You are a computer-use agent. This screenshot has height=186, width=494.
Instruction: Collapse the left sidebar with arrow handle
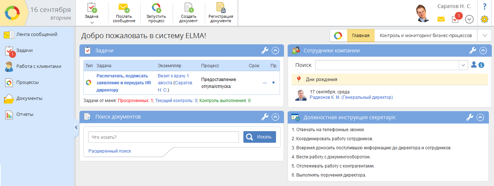[76, 127]
